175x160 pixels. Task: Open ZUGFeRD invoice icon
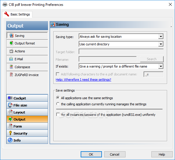(x=11, y=75)
